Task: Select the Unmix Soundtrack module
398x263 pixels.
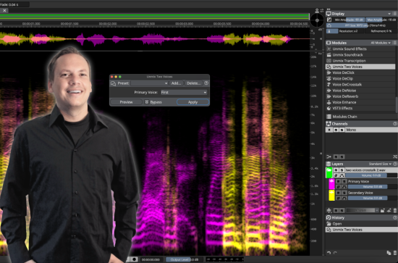Action: (x=360, y=54)
